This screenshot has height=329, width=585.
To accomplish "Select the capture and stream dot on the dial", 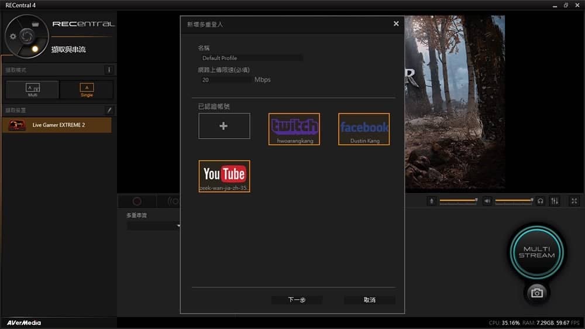I will [x=35, y=49].
